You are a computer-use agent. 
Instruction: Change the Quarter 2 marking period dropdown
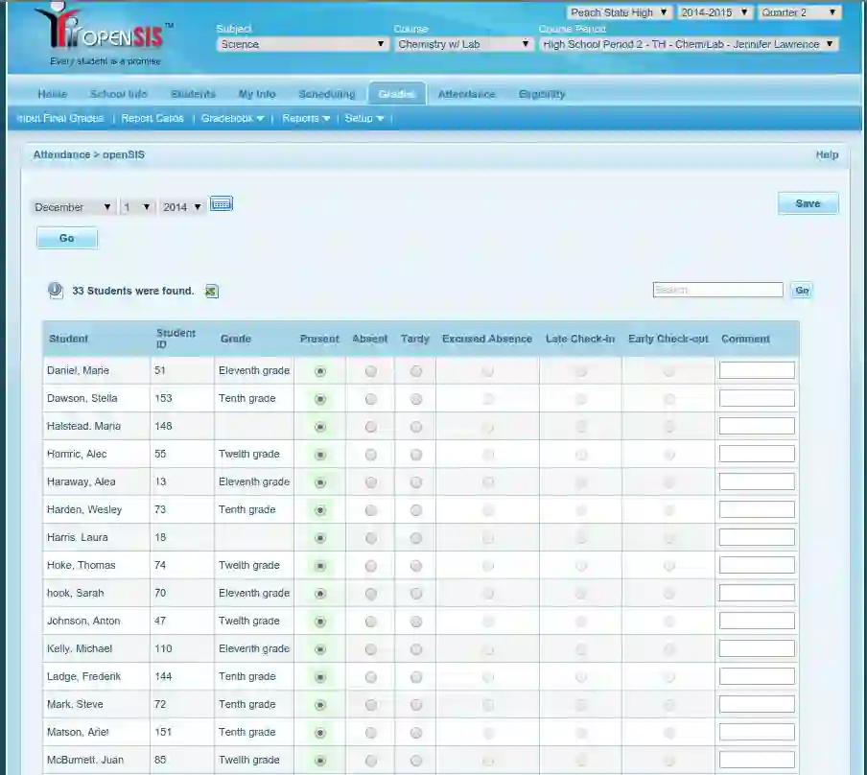799,13
